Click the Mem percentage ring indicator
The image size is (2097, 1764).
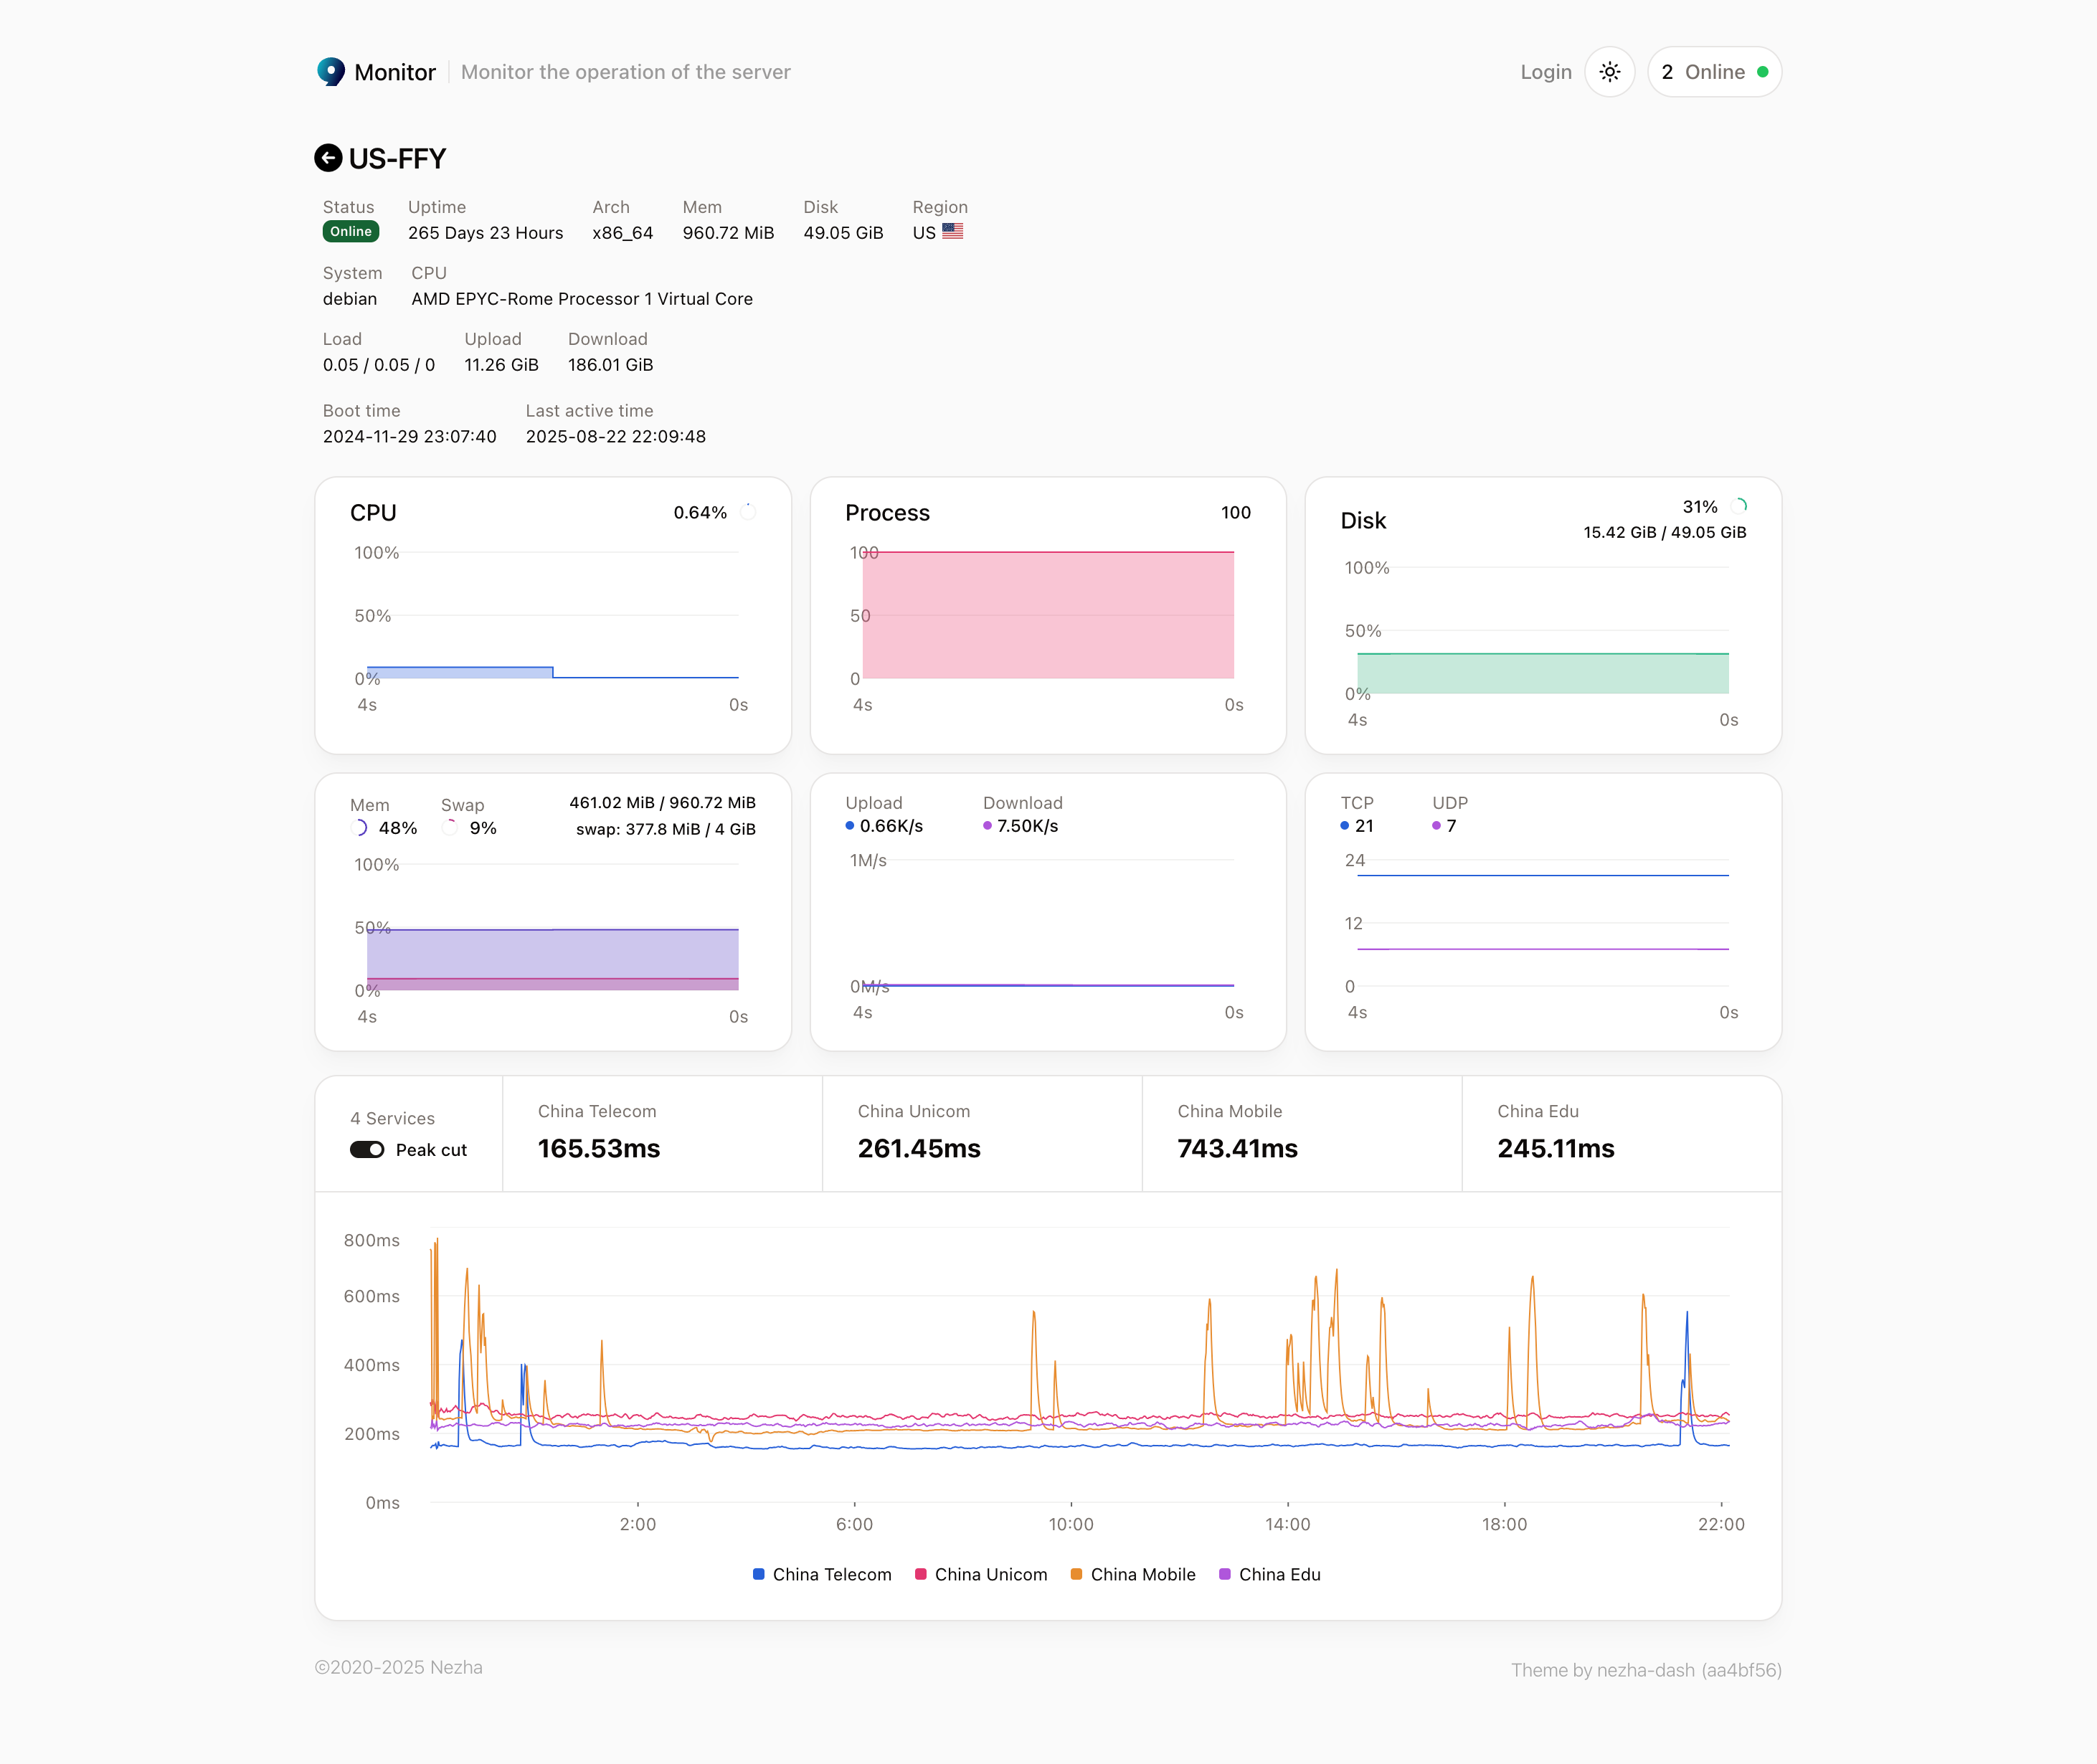pyautogui.click(x=360, y=828)
